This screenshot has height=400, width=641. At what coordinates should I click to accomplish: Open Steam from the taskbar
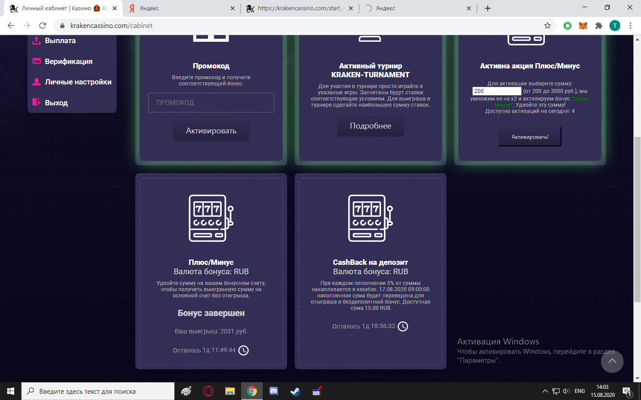295,392
